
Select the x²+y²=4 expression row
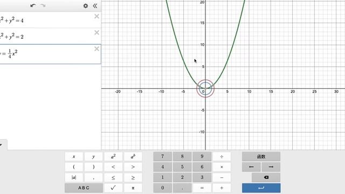50,20
